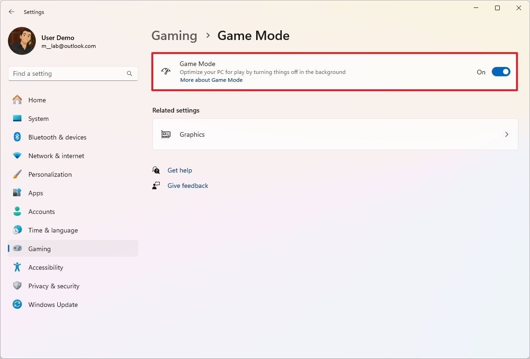
Task: Select the Privacy & security shield icon
Action: click(x=17, y=286)
